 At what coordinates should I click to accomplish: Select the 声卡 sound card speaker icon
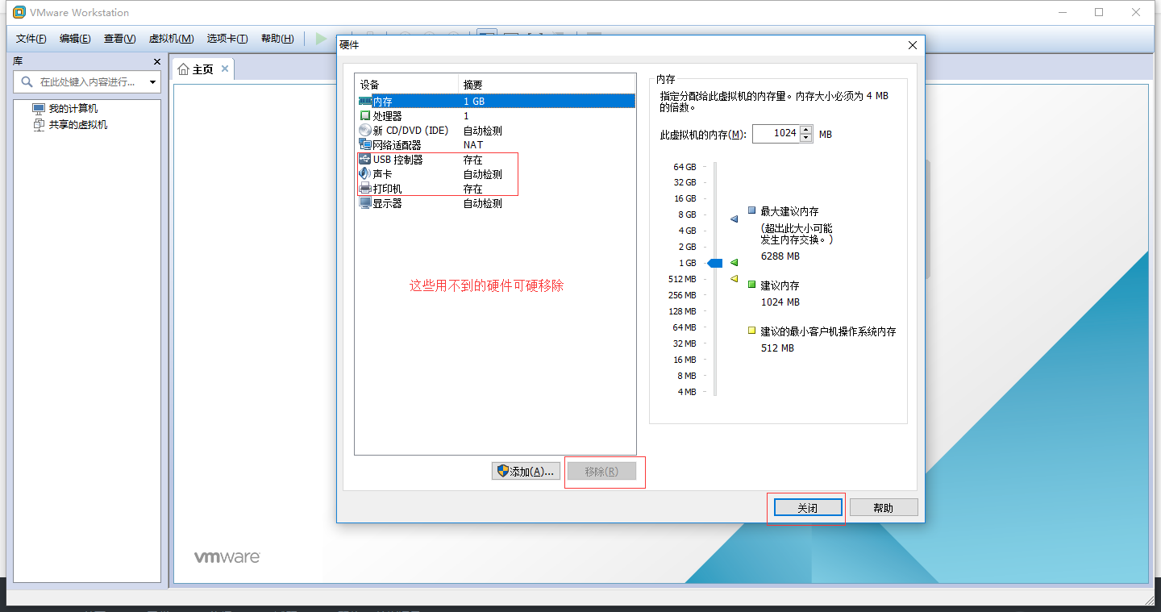[365, 174]
